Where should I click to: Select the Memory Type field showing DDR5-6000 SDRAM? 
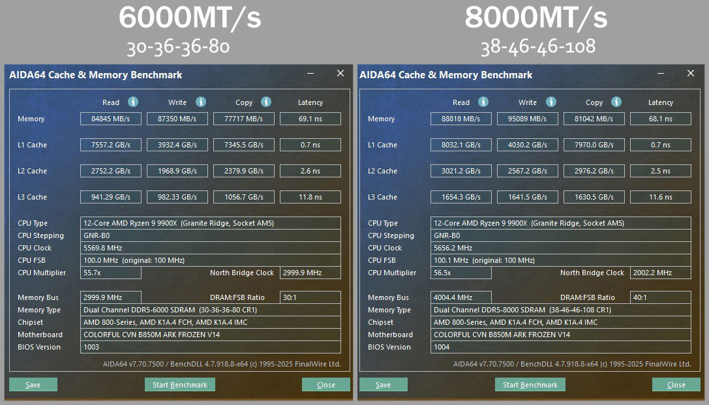pyautogui.click(x=210, y=310)
